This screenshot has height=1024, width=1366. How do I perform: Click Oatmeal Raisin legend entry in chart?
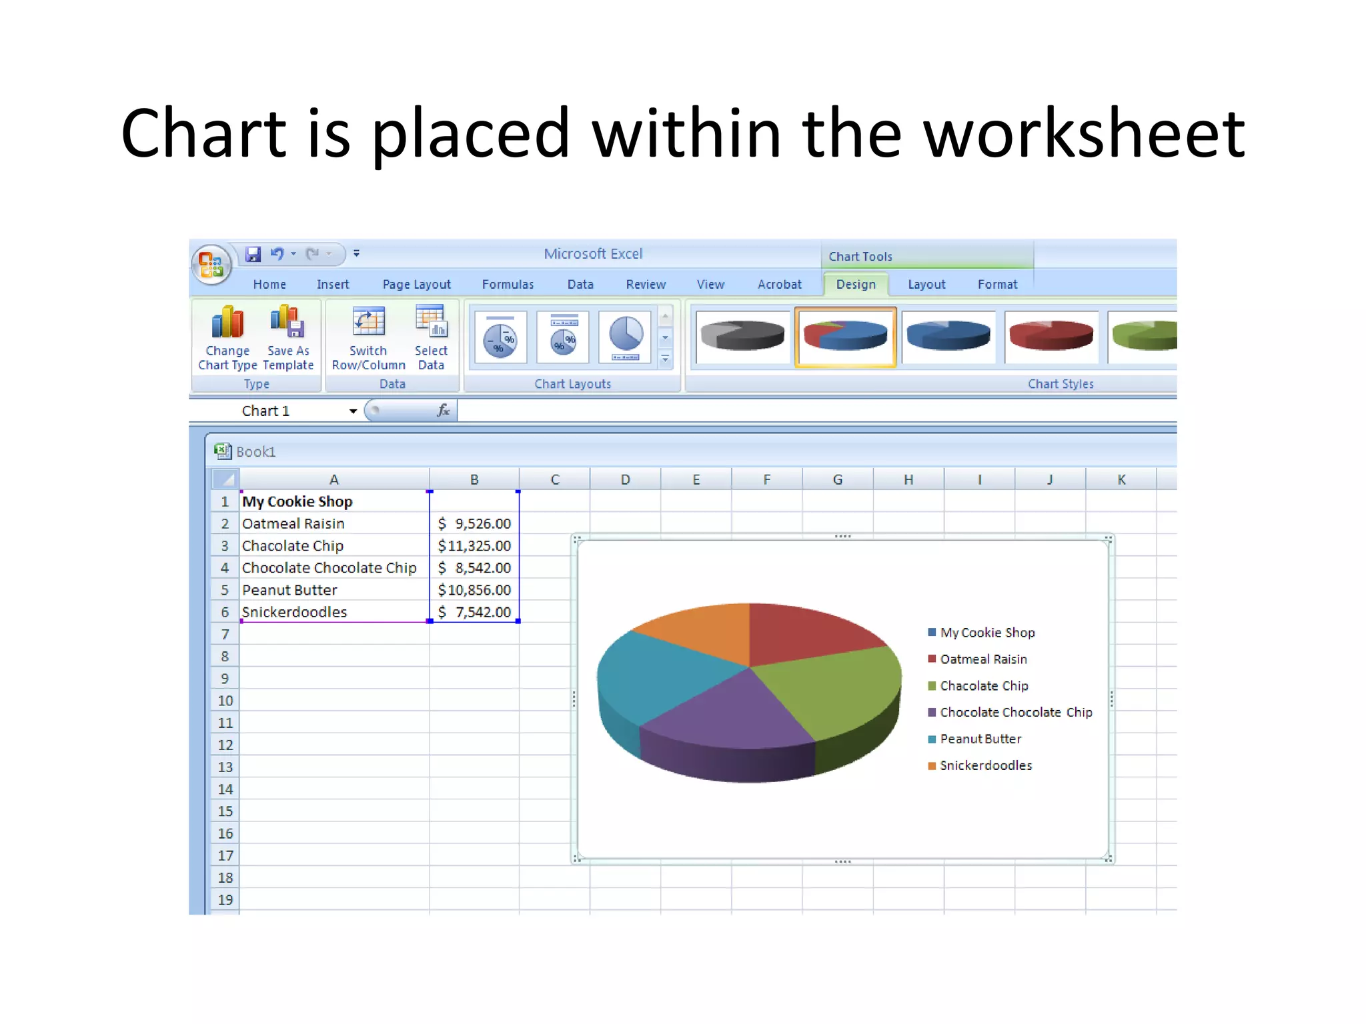pyautogui.click(x=977, y=659)
